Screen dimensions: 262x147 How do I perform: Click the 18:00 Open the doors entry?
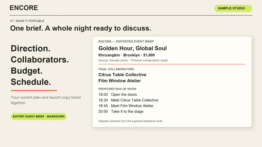click(x=118, y=94)
